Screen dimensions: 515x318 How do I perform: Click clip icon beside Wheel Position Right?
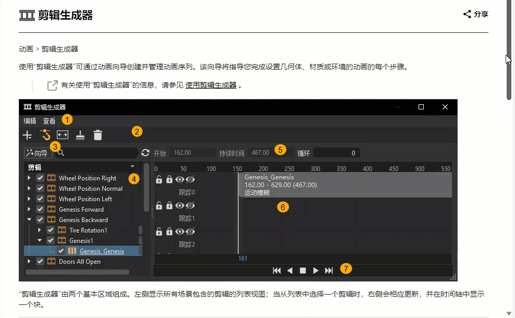pyautogui.click(x=51, y=178)
